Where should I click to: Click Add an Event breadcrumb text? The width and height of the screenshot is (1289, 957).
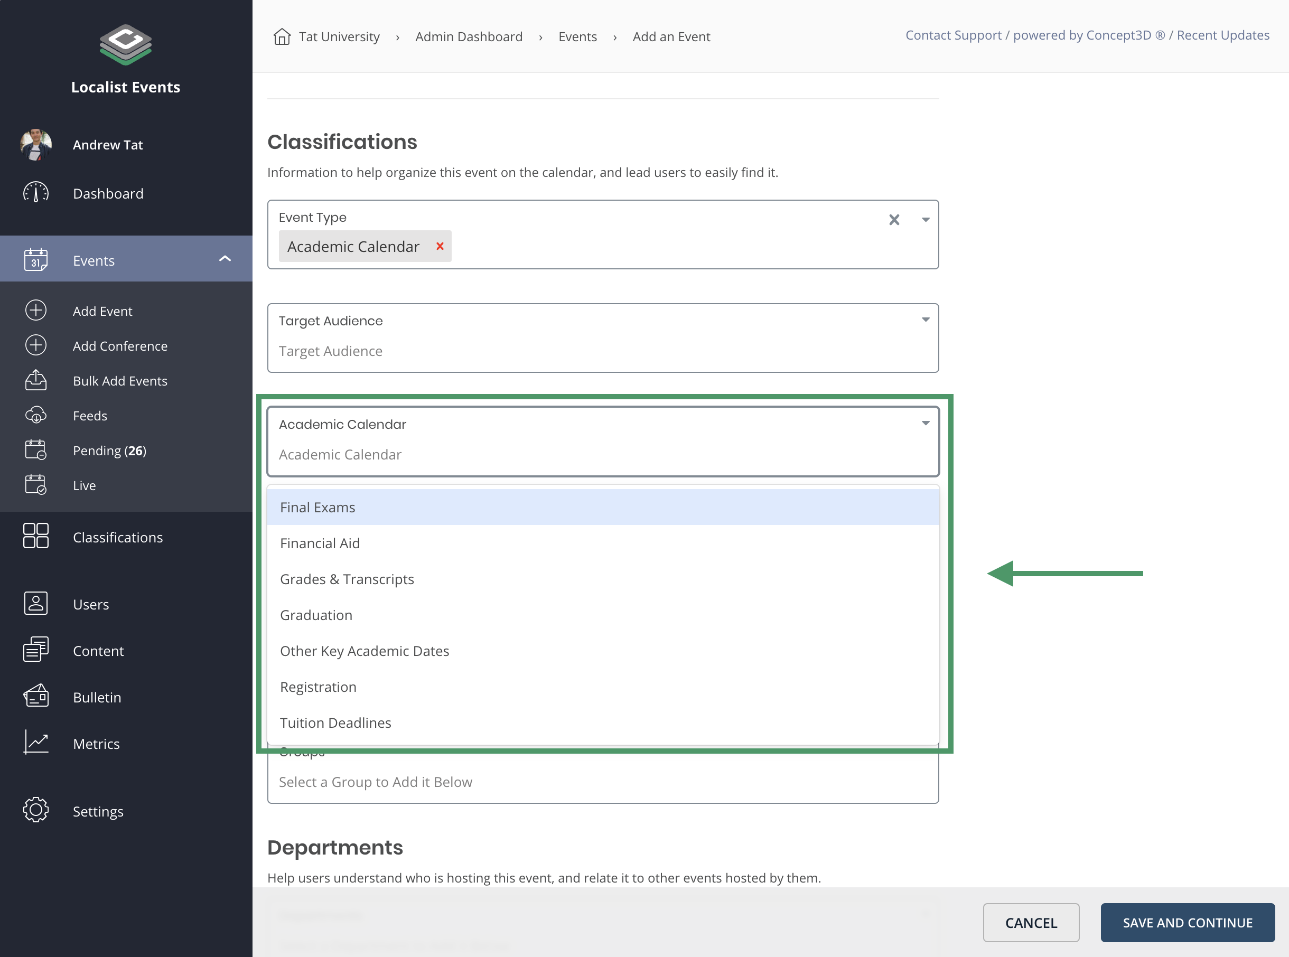pyautogui.click(x=671, y=36)
